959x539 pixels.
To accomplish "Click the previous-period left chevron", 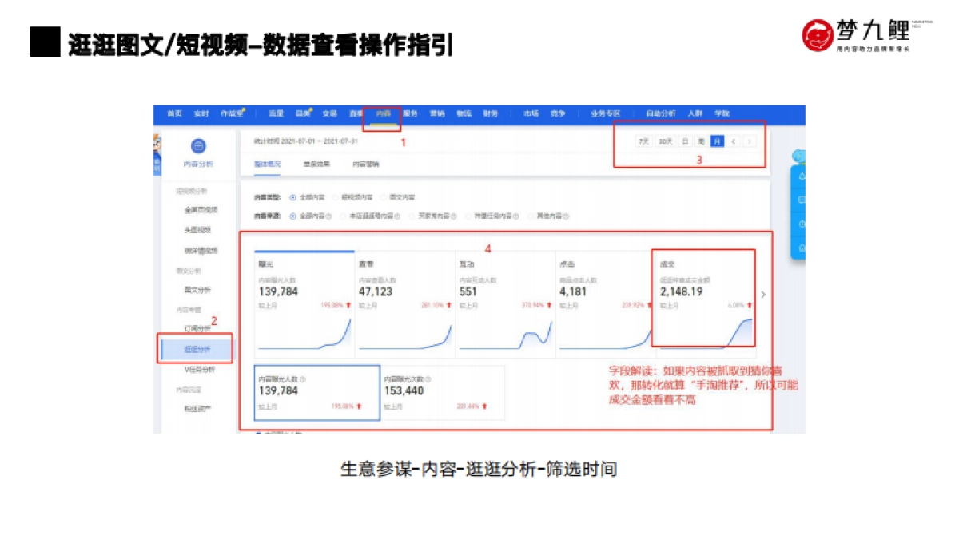I will (x=733, y=141).
